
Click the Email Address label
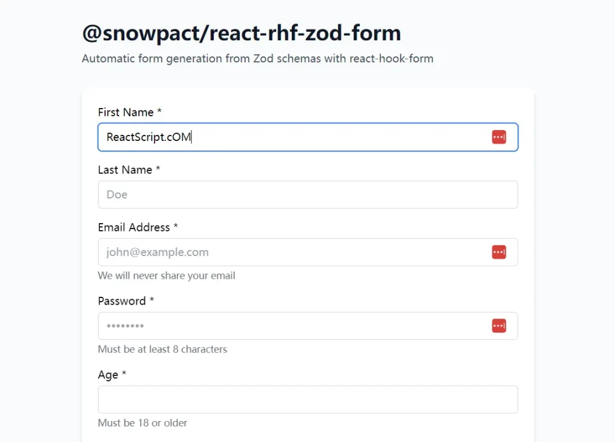pyautogui.click(x=138, y=227)
